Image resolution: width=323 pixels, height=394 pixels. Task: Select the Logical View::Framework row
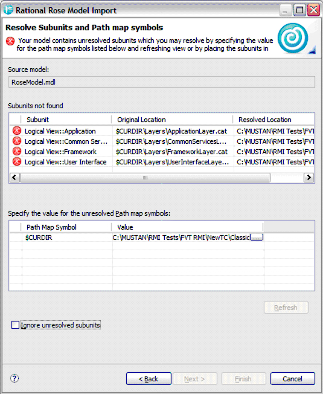click(x=162, y=152)
